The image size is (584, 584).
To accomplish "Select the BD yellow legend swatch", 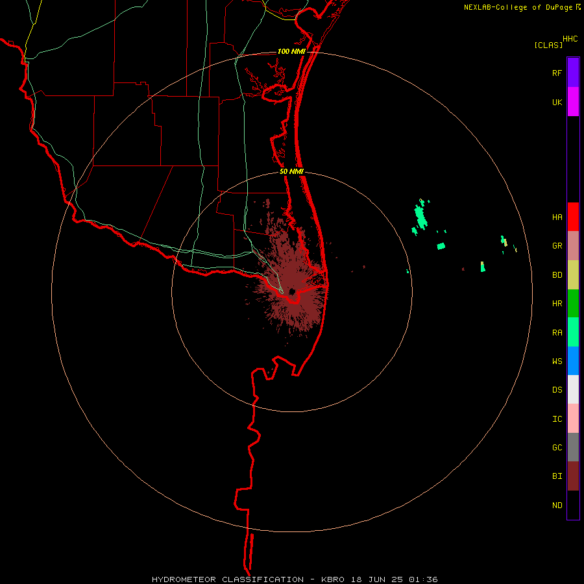I will click(x=573, y=275).
